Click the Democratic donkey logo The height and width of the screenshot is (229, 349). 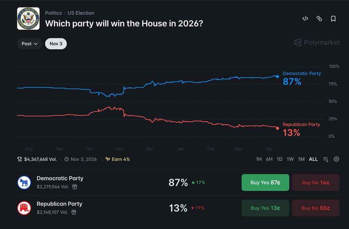(24, 183)
